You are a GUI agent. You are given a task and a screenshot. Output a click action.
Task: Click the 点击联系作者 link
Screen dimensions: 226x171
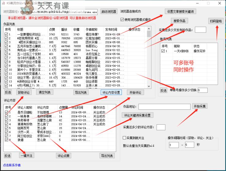click(x=12, y=165)
